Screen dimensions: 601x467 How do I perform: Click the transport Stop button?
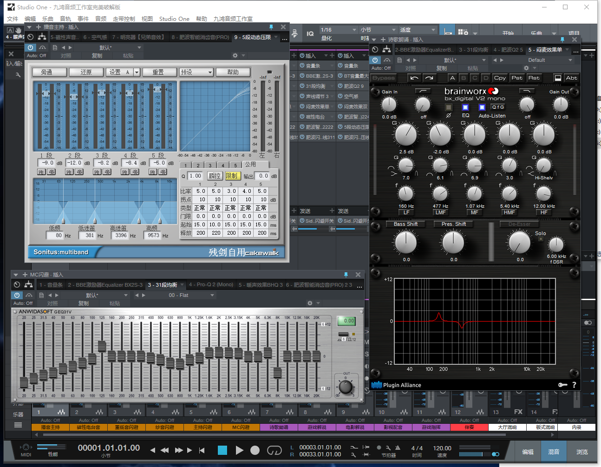[x=222, y=450]
